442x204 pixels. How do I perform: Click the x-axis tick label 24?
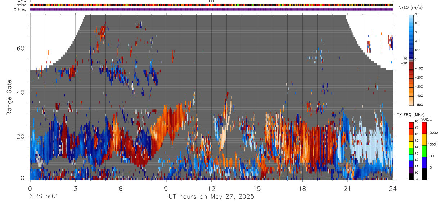(393, 189)
